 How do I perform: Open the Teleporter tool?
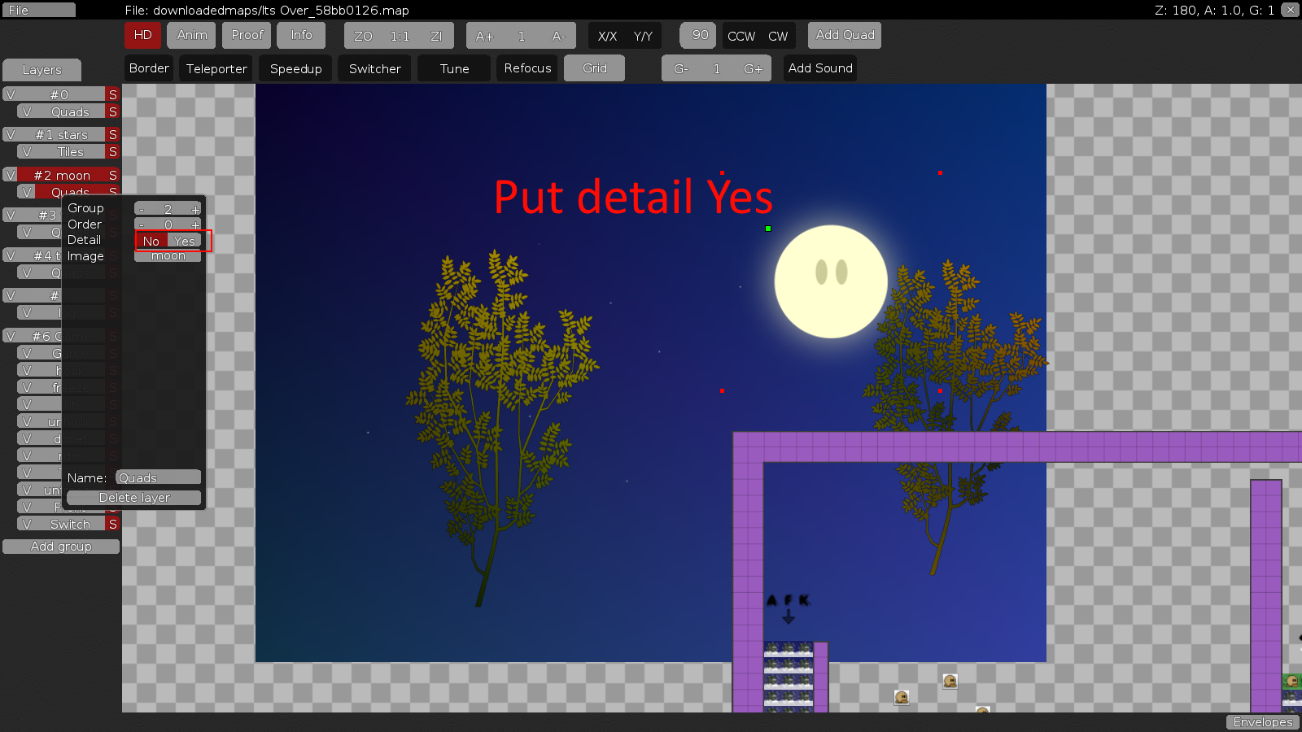[x=216, y=68]
